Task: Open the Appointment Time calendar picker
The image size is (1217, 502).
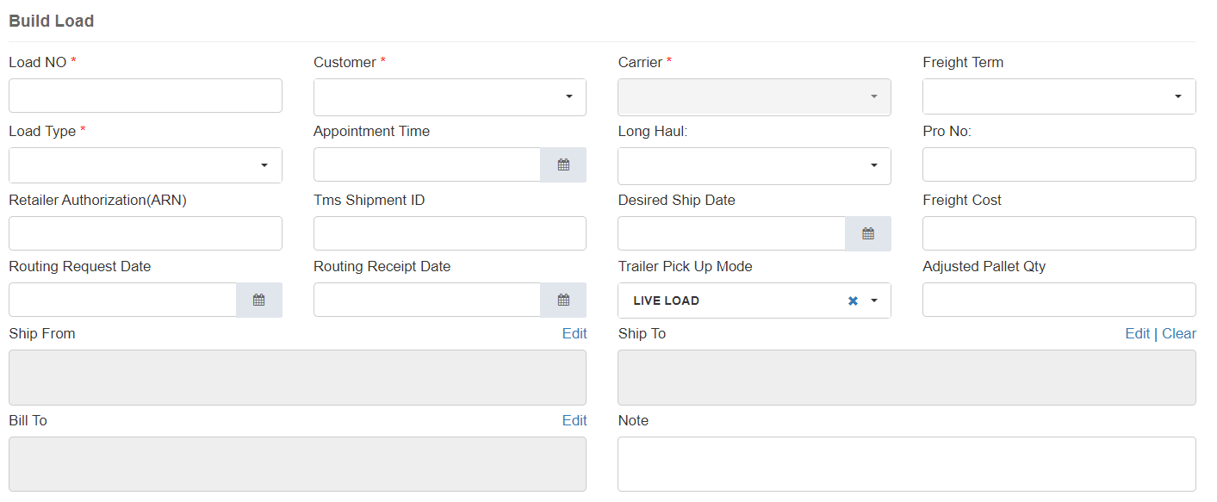Action: click(563, 164)
